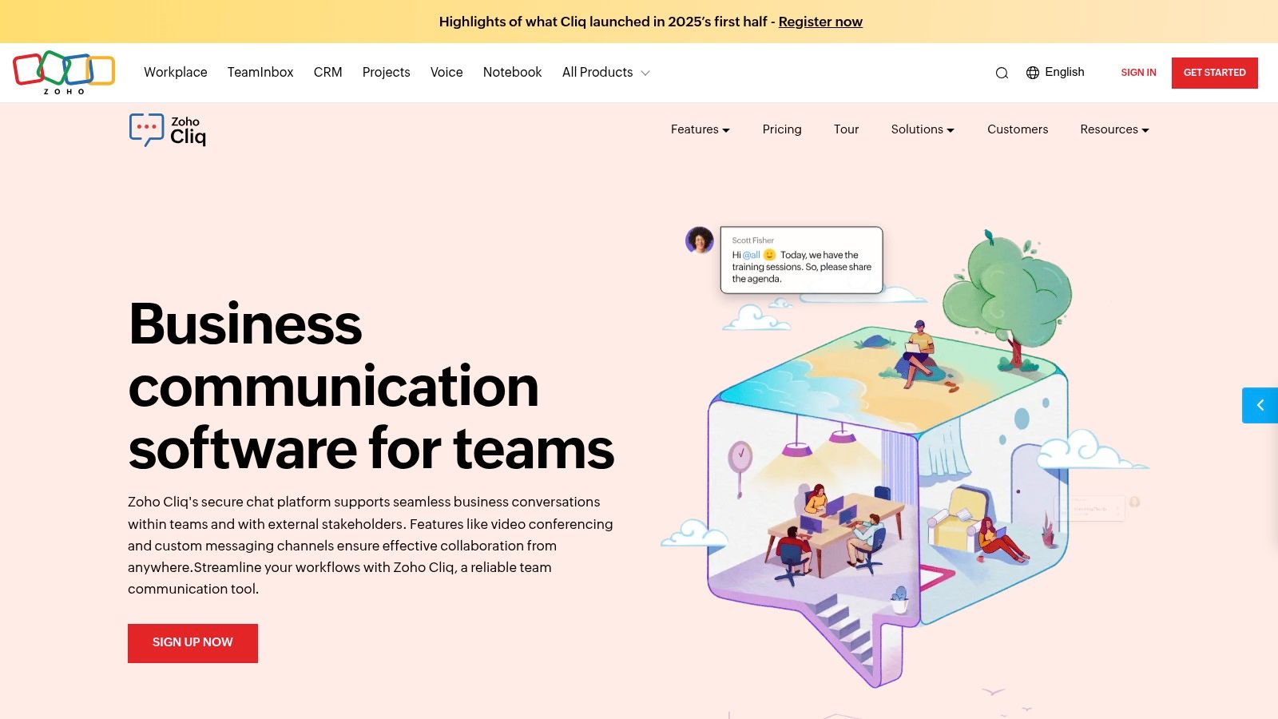1278x719 pixels.
Task: Go to TeamInbox product
Action: (260, 72)
